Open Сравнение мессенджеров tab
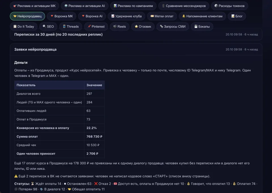This screenshot has height=193, width=272. (184, 6)
